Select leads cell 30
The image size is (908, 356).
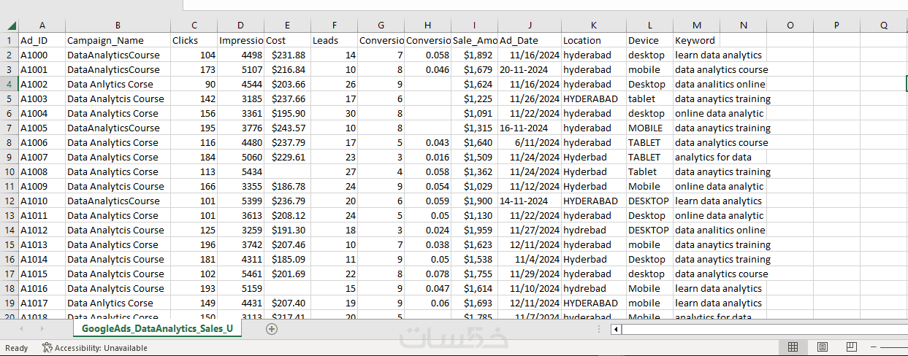click(334, 113)
